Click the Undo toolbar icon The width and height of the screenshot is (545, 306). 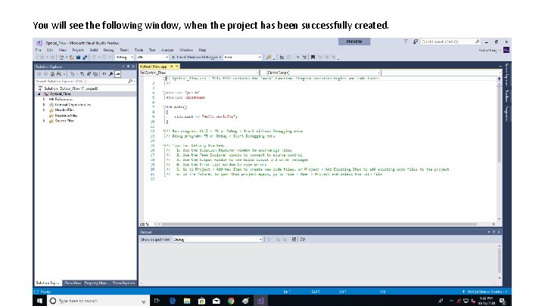pyautogui.click(x=94, y=57)
